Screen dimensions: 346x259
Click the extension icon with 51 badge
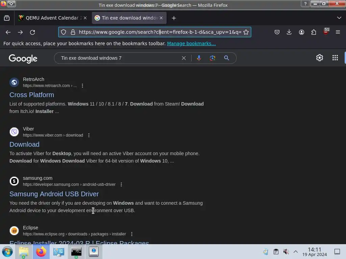pyautogui.click(x=326, y=31)
